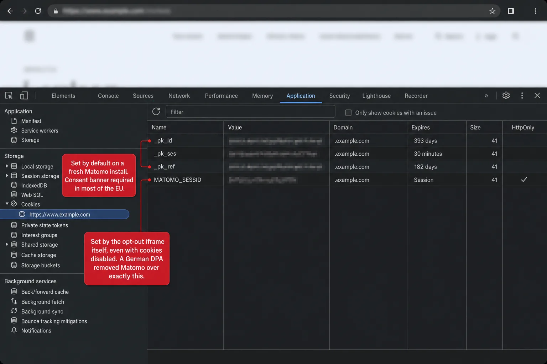The image size is (547, 364).
Task: Expand the Shared storage tree arrow
Action: [7, 244]
